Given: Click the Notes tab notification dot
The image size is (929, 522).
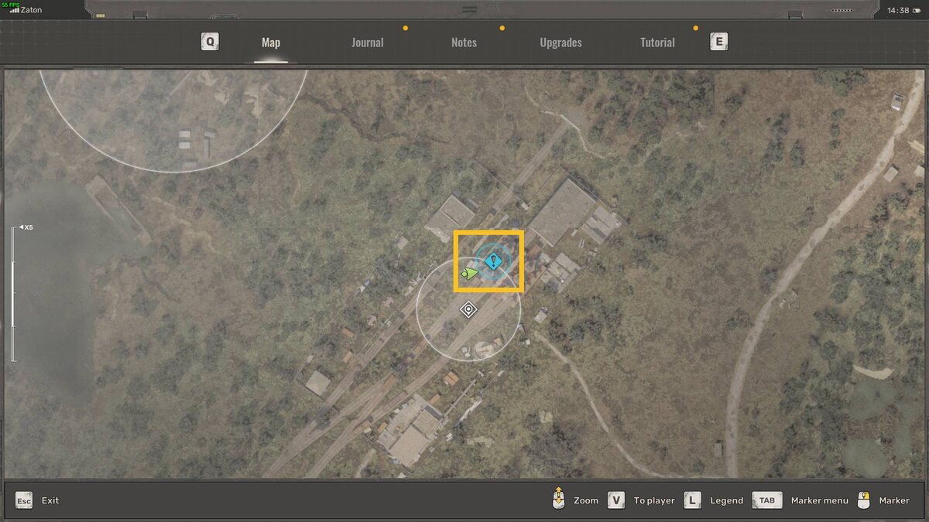Looking at the screenshot, I should (502, 28).
